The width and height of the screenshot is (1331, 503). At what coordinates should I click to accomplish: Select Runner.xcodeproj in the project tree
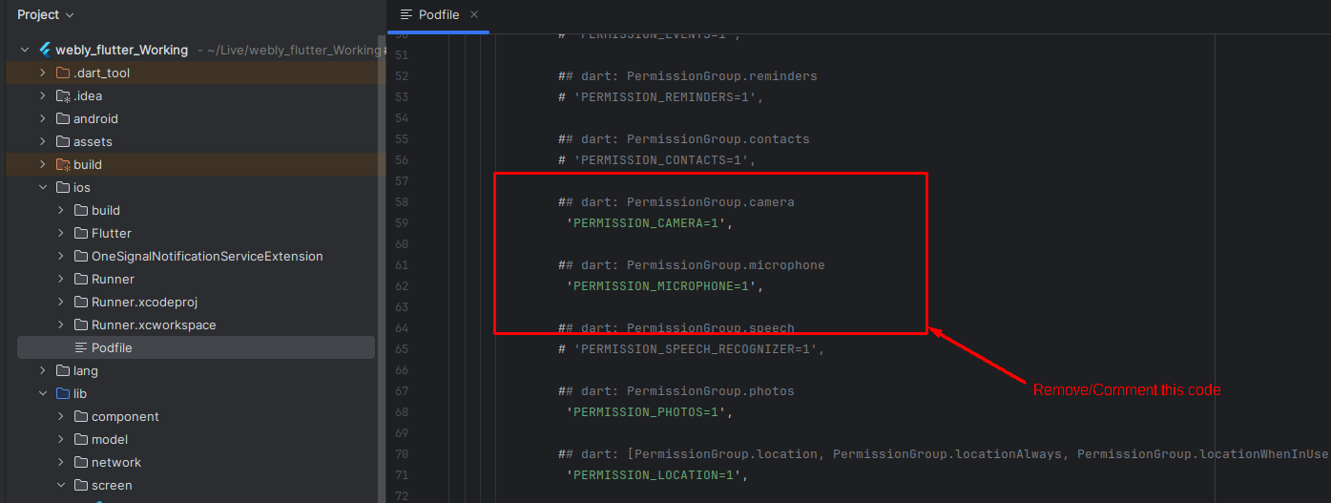[x=144, y=303]
